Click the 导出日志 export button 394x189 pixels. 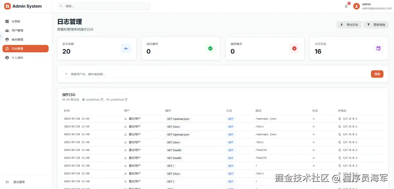tap(349, 25)
